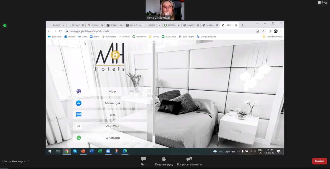Switch to the 5 Star Lu tab
The width and height of the screenshot is (330, 169).
click(114, 25)
